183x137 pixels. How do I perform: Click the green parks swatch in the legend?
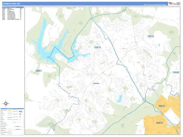(10, 112)
